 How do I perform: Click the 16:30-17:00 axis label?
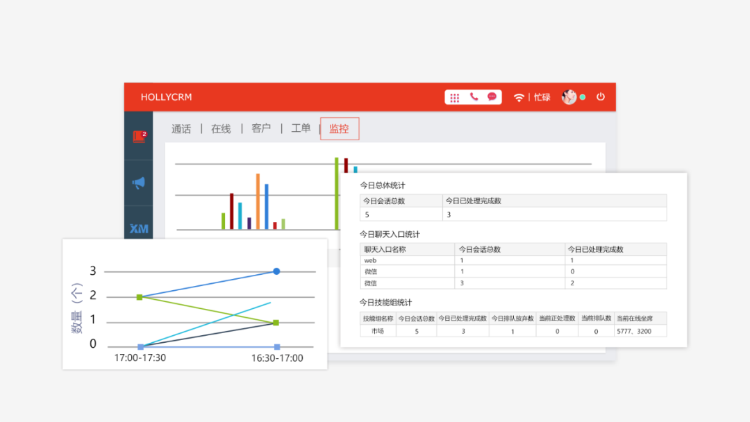coord(277,358)
